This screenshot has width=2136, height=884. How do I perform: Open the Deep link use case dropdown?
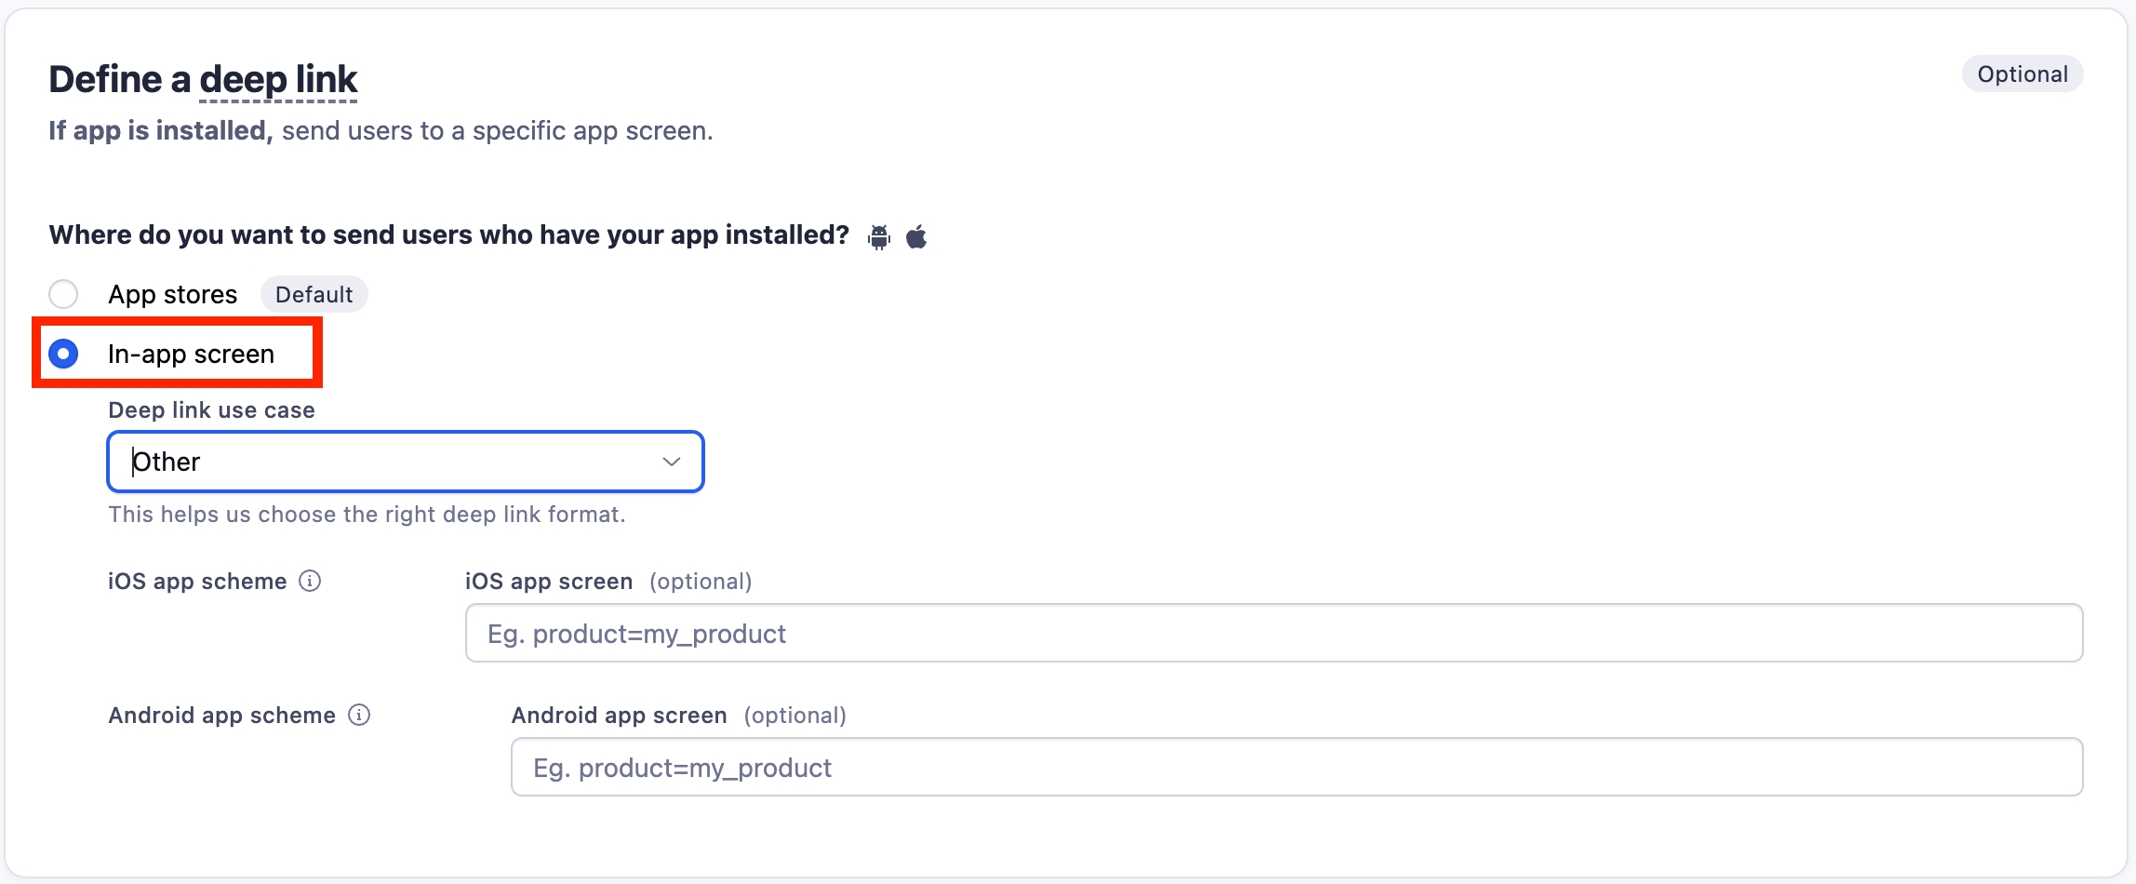(x=405, y=462)
